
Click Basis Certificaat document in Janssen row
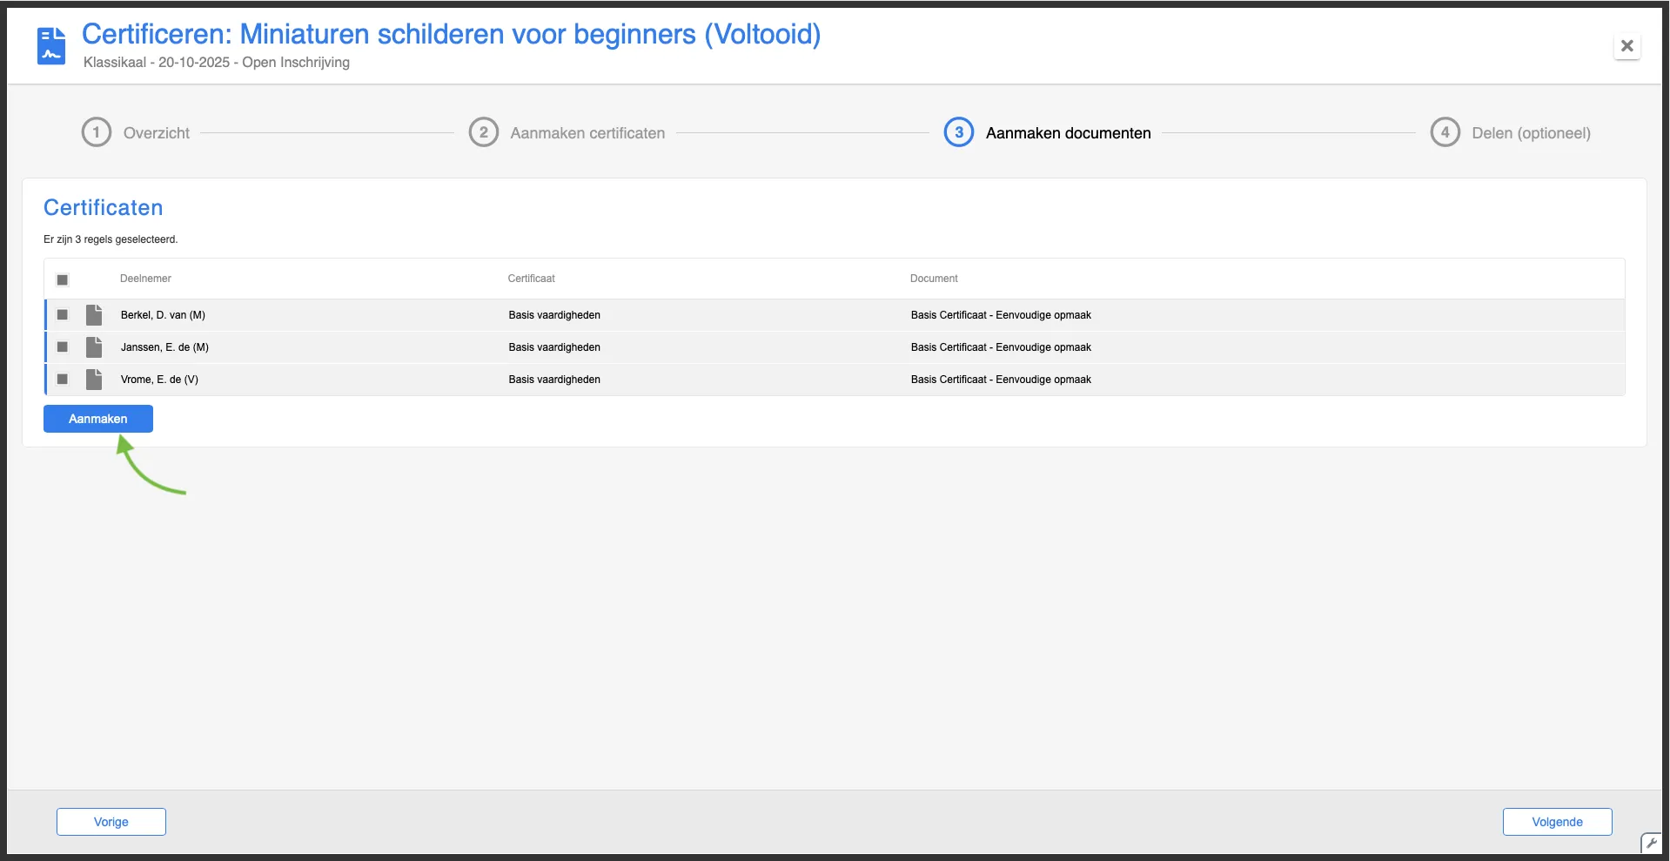1001,347
